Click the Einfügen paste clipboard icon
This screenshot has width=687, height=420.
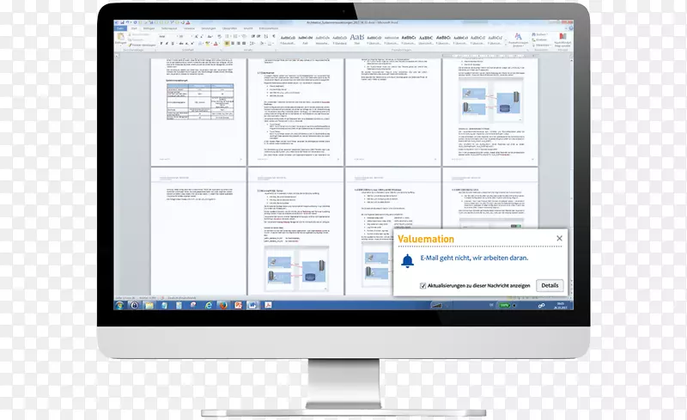pos(120,38)
